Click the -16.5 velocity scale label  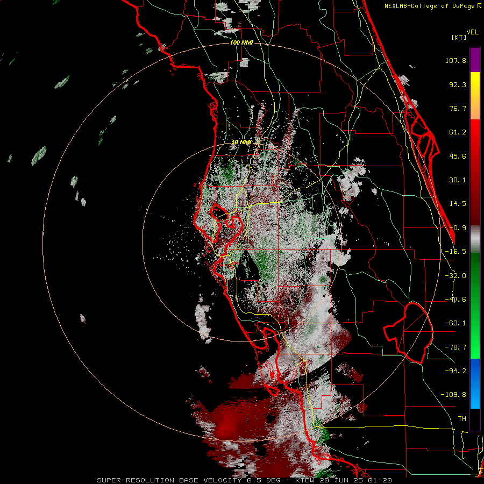(x=455, y=252)
